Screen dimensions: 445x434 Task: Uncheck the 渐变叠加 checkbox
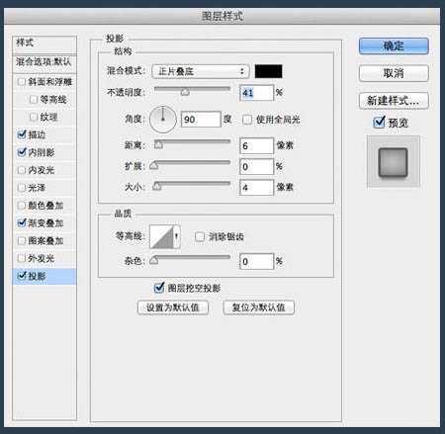tap(22, 223)
